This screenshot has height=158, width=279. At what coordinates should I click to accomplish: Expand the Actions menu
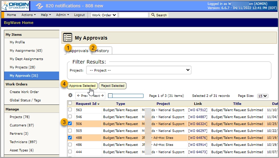tap(28, 15)
